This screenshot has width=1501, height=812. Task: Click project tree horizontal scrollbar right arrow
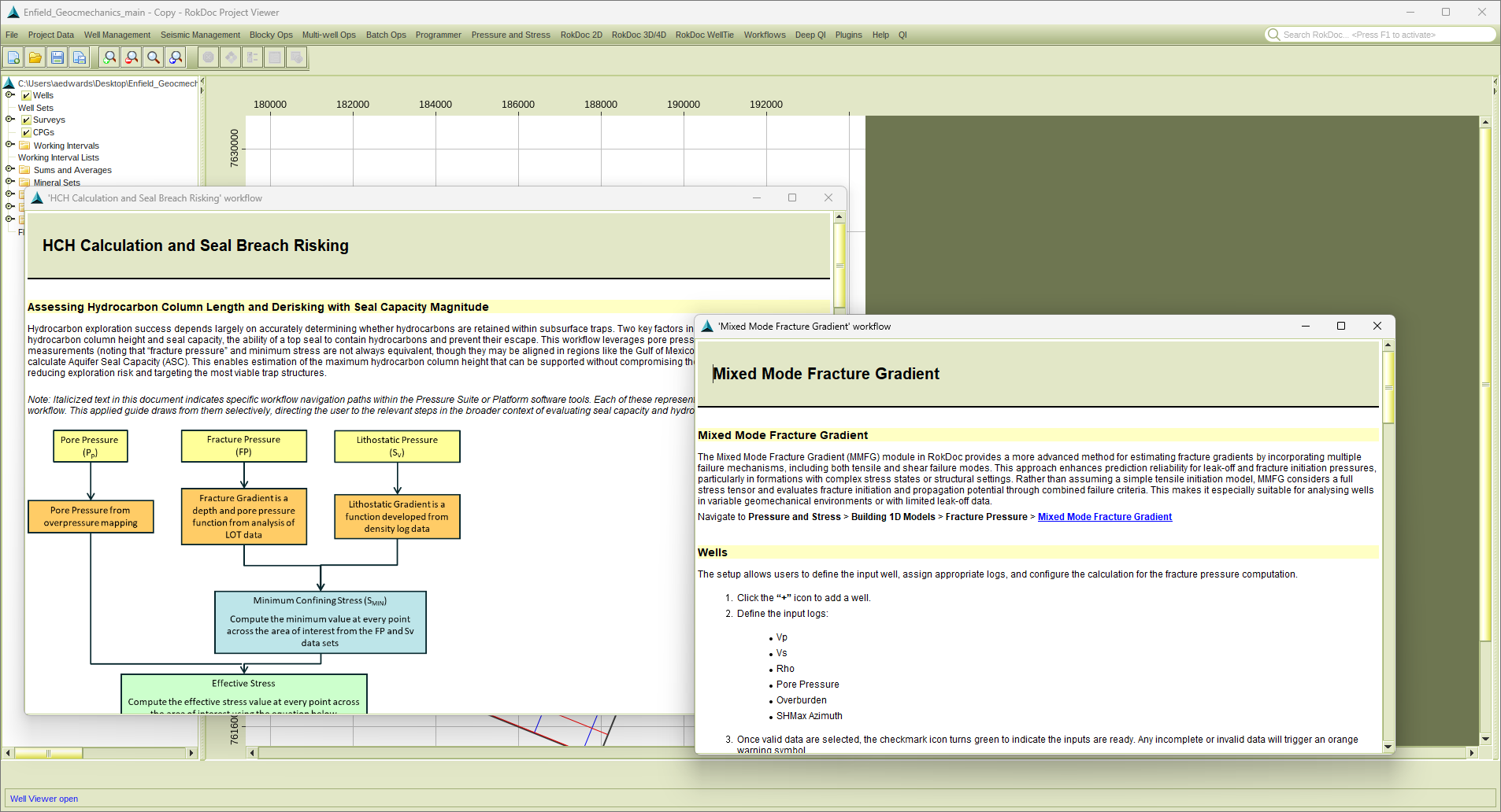point(191,753)
